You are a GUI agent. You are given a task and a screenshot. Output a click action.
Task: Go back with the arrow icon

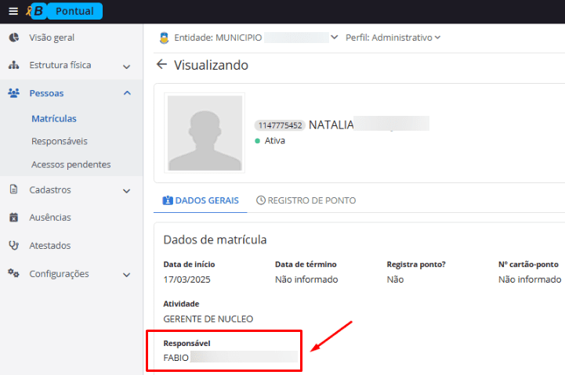[161, 65]
